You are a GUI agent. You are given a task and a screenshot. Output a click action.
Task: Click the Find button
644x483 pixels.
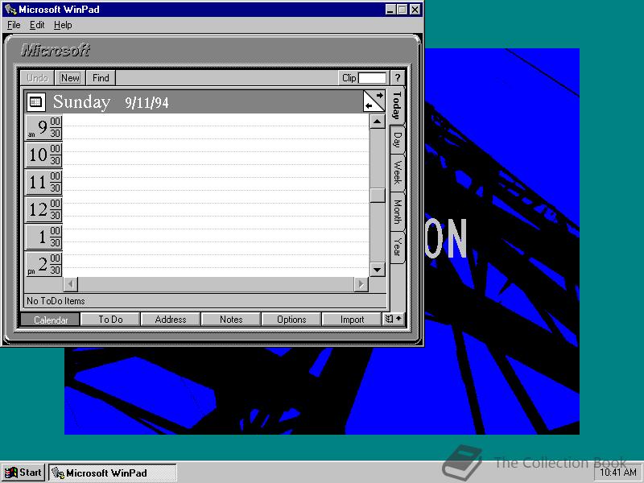[101, 77]
